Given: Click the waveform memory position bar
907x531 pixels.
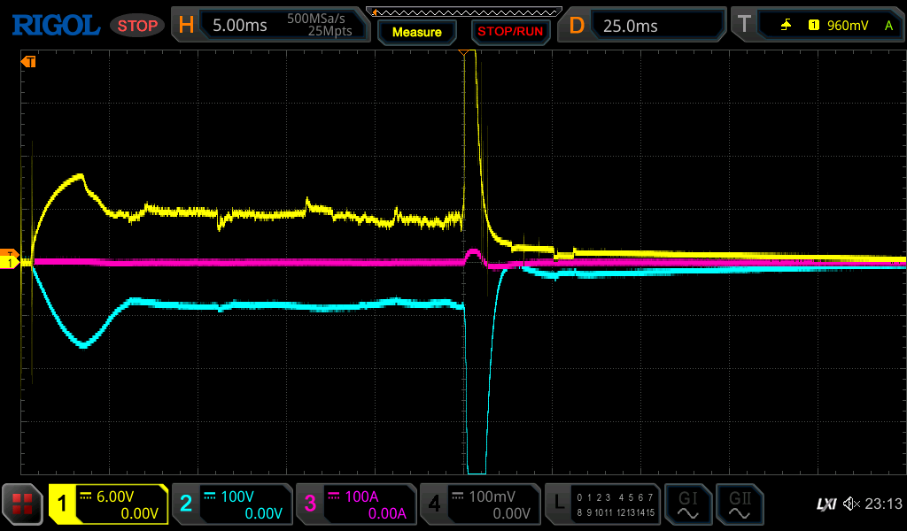Looking at the screenshot, I should (463, 12).
